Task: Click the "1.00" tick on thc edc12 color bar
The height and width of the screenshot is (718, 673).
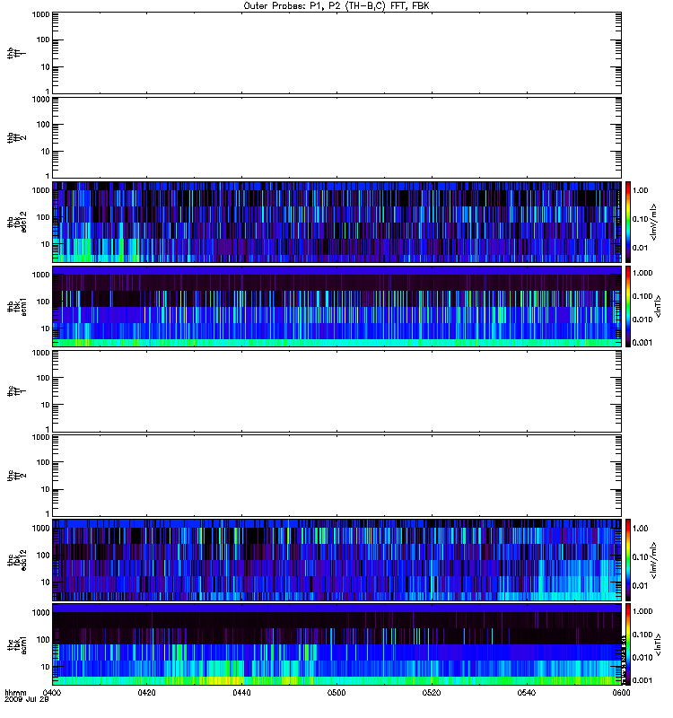Action: (641, 529)
